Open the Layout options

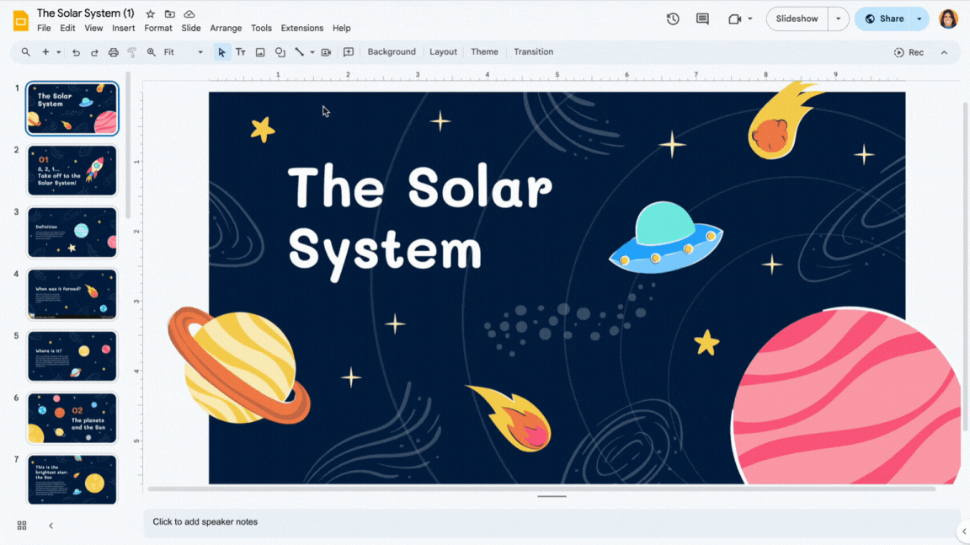coord(443,52)
